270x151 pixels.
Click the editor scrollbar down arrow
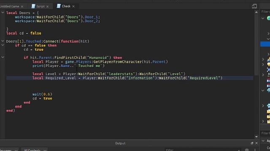point(256,137)
